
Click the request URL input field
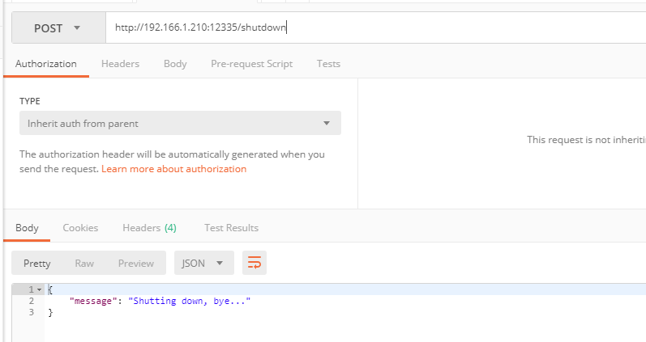pos(376,27)
